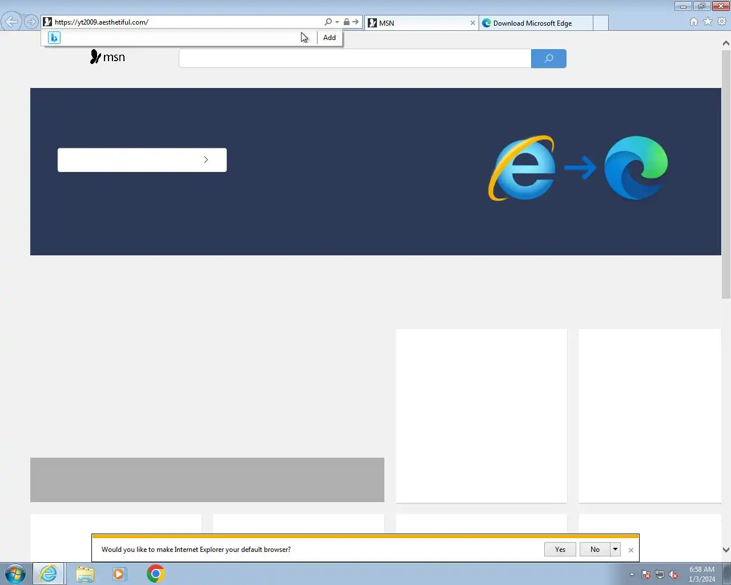Click the Show desktop strip on taskbar

[x=727, y=574]
